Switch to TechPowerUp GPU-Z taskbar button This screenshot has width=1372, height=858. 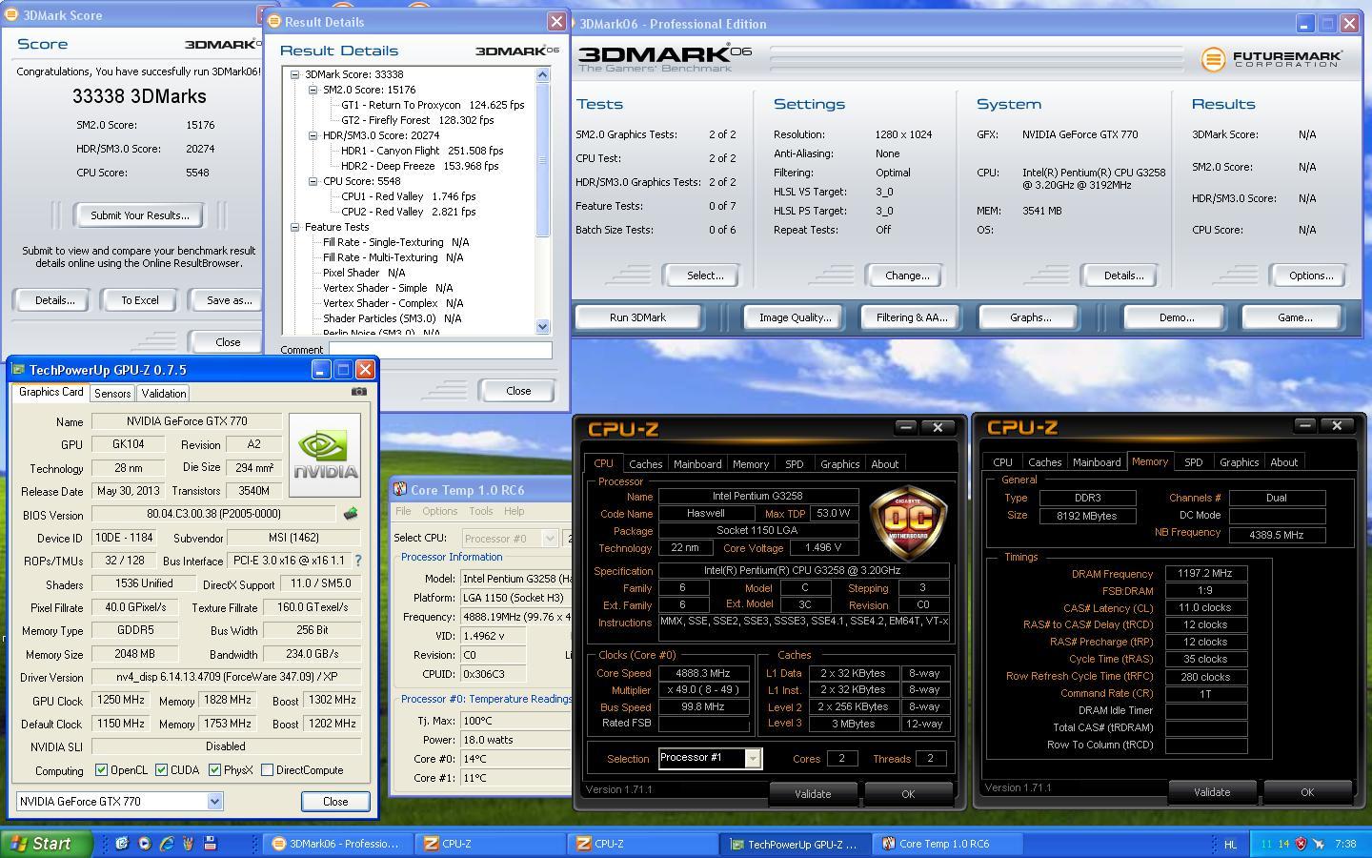(794, 844)
